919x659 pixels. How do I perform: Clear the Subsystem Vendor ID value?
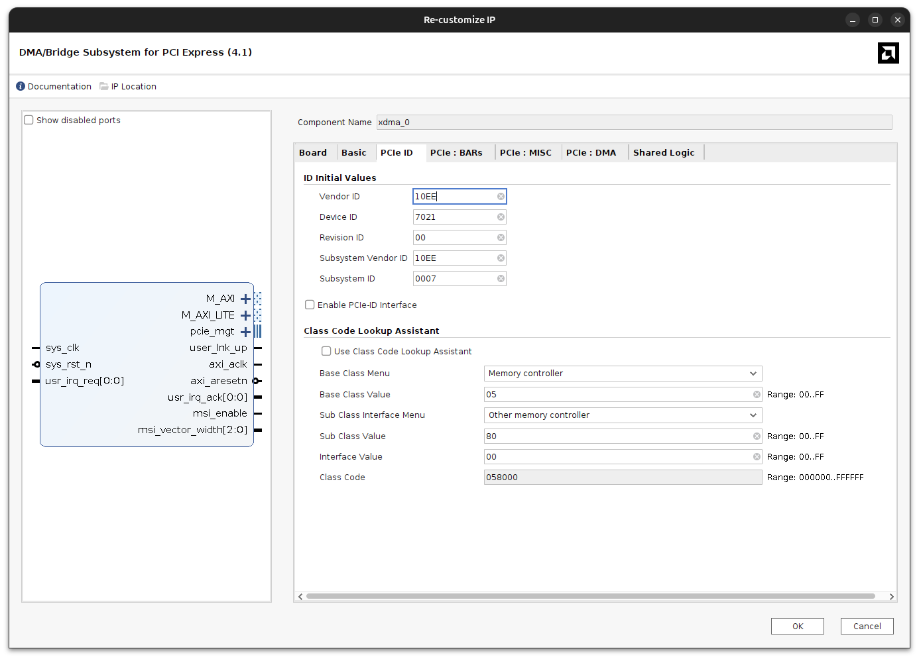(x=501, y=258)
